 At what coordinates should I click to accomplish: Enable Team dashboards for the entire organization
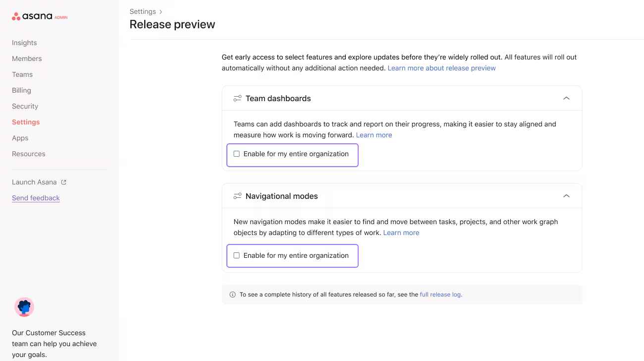click(x=236, y=154)
